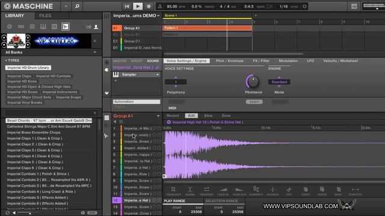Click the VIP Soundlab product banner

click(x=46, y=41)
